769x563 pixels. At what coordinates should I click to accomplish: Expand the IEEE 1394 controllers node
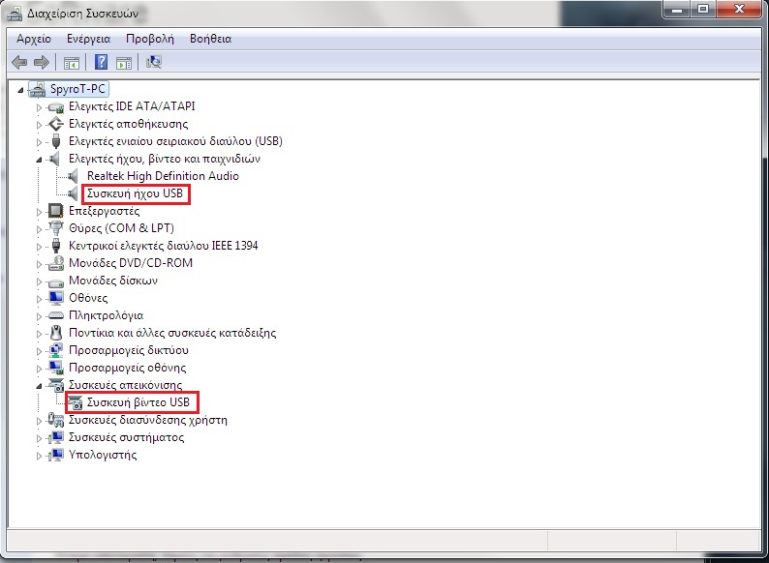click(39, 247)
